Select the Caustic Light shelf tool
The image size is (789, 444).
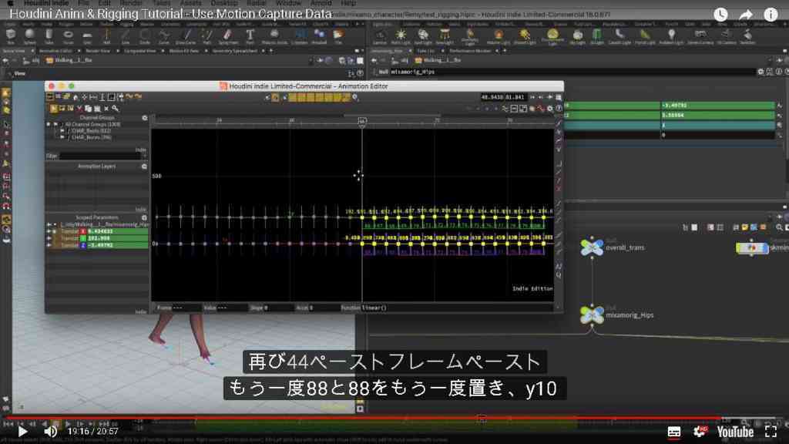coord(619,35)
